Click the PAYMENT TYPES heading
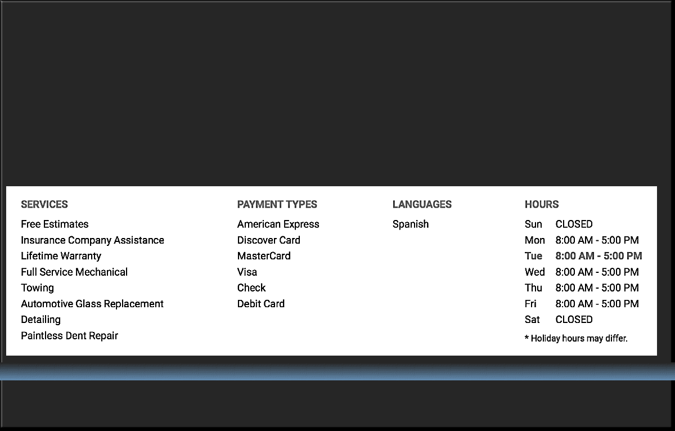Viewport: 675px width, 431px height. (277, 204)
